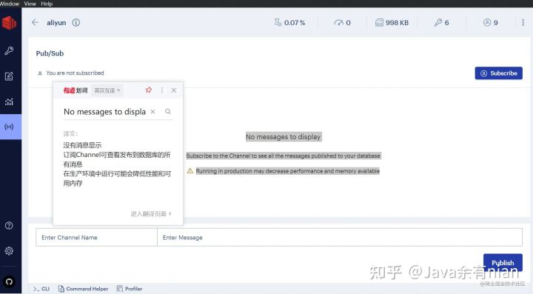The image size is (533, 294).
Task: Open the Profiler panel
Action: click(x=130, y=289)
